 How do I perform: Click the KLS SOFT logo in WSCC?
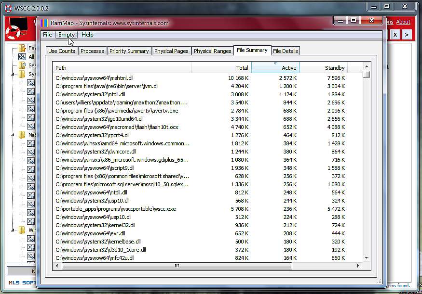click(x=22, y=283)
